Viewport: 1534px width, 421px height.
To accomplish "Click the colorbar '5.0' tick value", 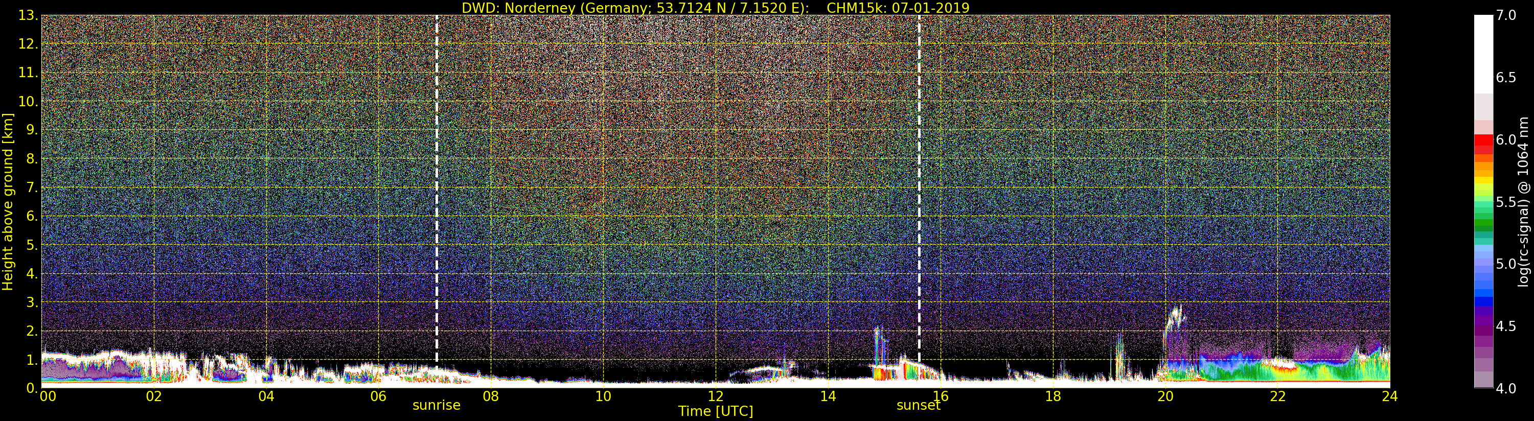I will [1506, 264].
